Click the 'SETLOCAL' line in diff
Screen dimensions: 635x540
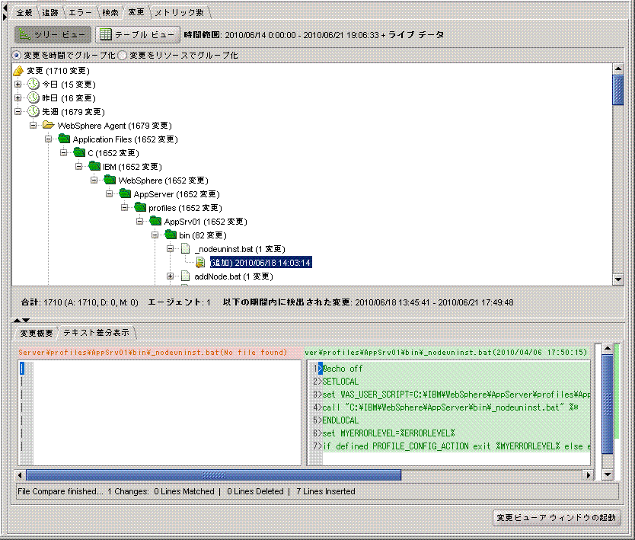tap(340, 382)
